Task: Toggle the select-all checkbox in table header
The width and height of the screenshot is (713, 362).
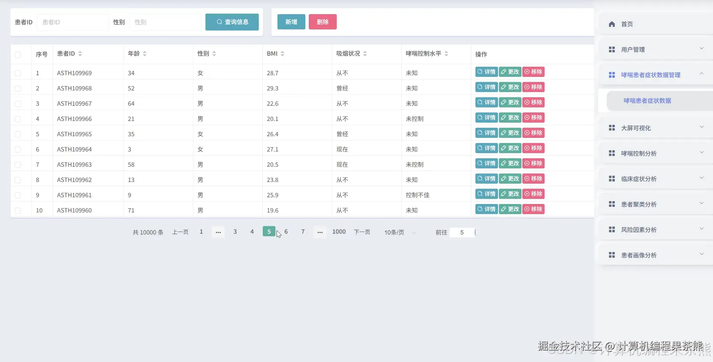Action: pyautogui.click(x=18, y=54)
